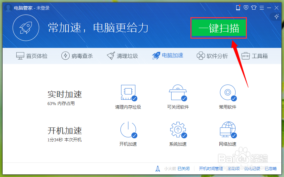Open the 启动项 link
Viewport: 284px width, 177px height.
click(x=234, y=169)
